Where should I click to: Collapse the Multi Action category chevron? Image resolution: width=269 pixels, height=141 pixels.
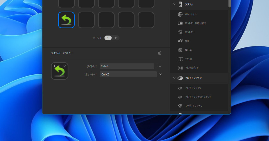tap(174, 78)
